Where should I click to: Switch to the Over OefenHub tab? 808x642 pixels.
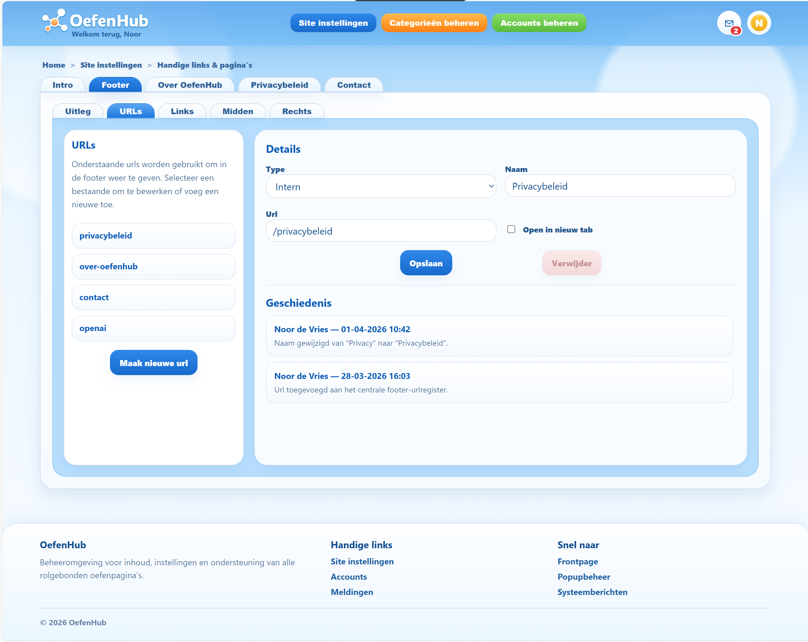190,85
